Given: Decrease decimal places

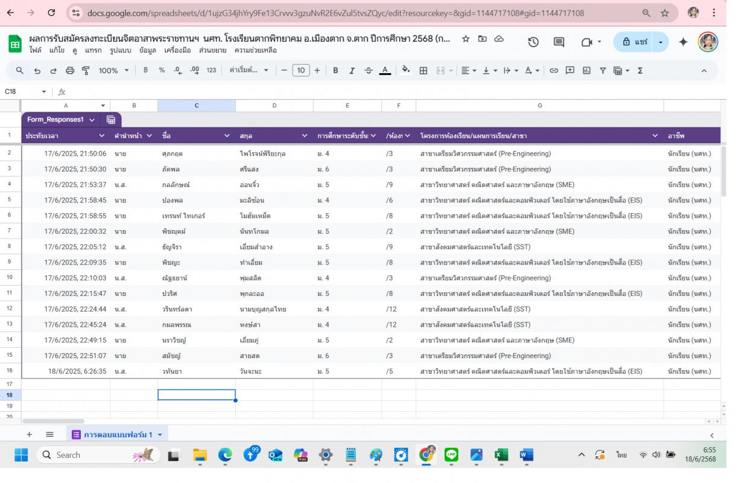Looking at the screenshot, I should coord(178,71).
